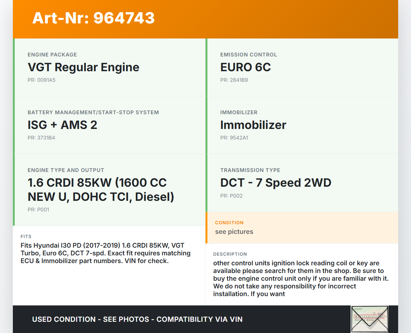Click PR code 0091A5

[41, 80]
